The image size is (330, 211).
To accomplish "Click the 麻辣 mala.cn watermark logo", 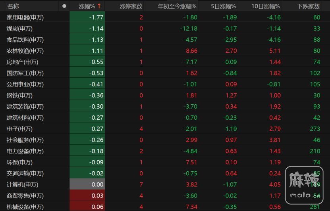I will pyautogui.click(x=305, y=185).
